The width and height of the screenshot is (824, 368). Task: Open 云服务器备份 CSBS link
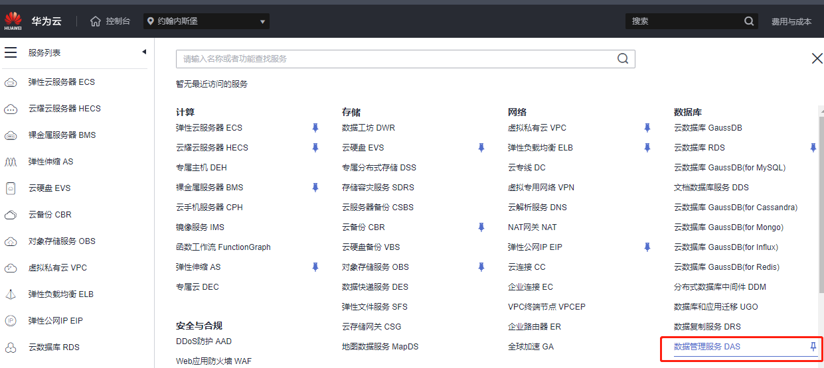[x=378, y=208]
